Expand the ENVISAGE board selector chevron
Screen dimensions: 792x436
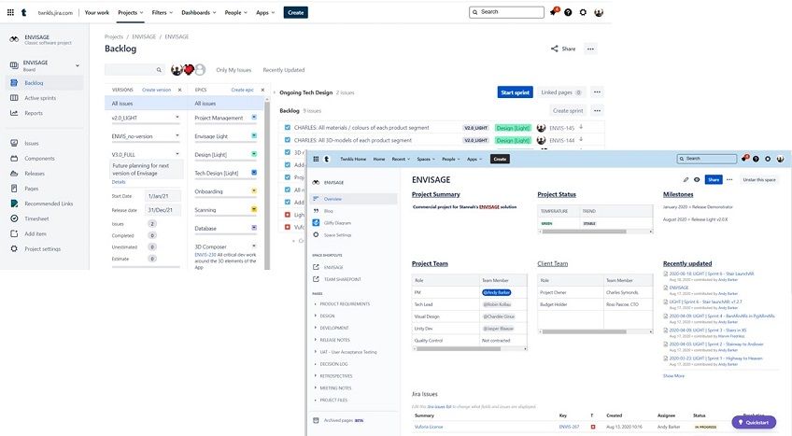point(78,65)
